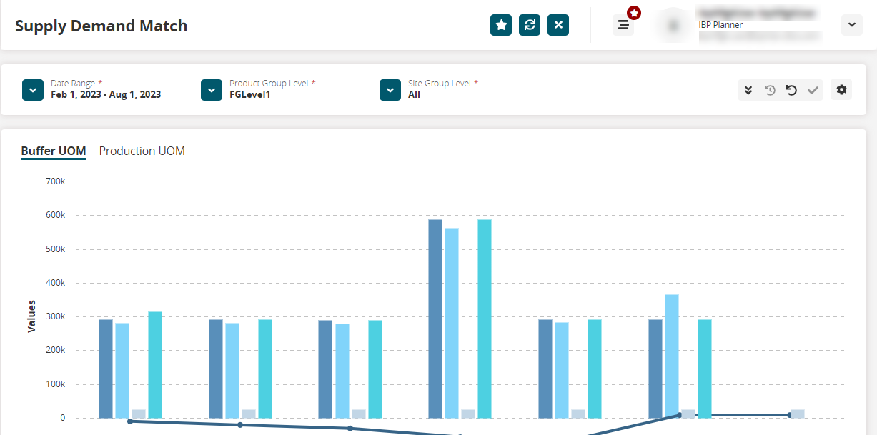
Task: Expand filters with the double-chevron icon
Action: coord(748,90)
